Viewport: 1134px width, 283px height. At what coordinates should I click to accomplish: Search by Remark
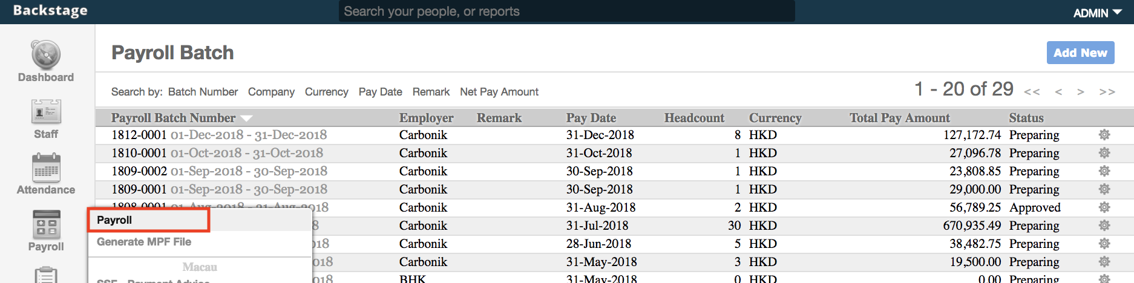[x=431, y=92]
